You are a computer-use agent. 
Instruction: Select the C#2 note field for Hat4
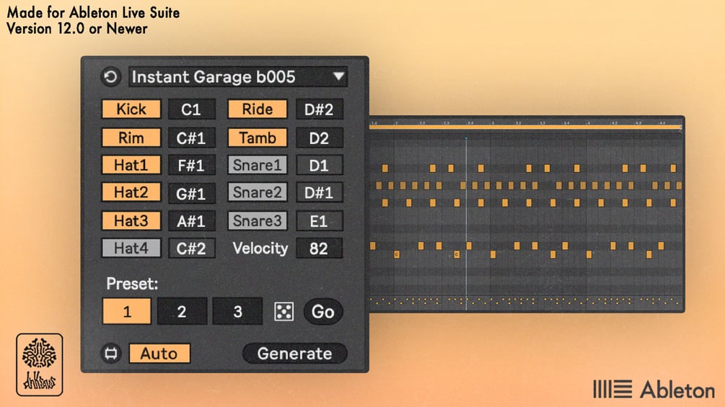pos(191,249)
